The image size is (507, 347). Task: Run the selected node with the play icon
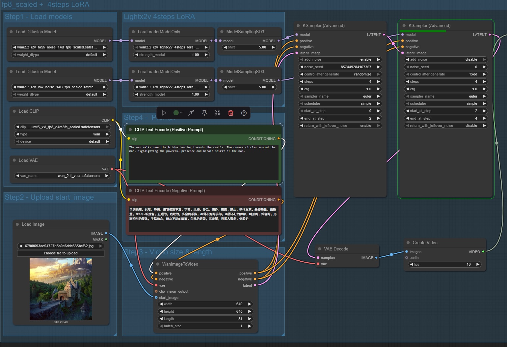pyautogui.click(x=164, y=113)
